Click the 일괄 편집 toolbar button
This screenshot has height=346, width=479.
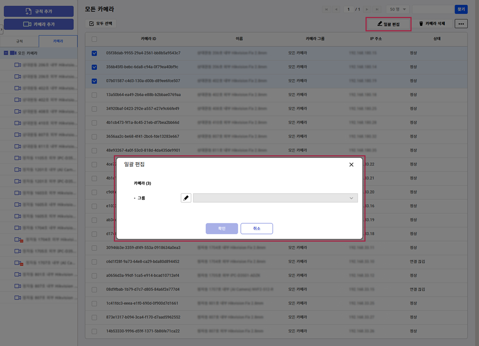click(388, 24)
